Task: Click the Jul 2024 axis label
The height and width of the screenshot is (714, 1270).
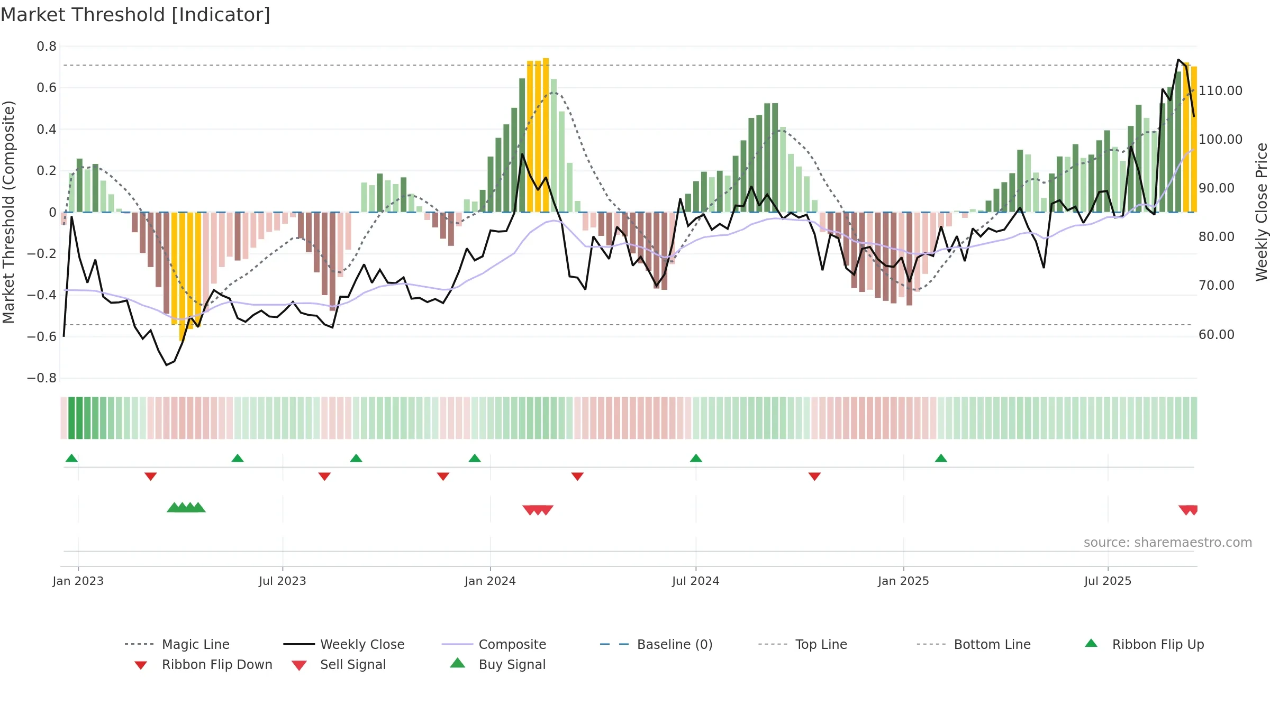Action: coord(696,581)
